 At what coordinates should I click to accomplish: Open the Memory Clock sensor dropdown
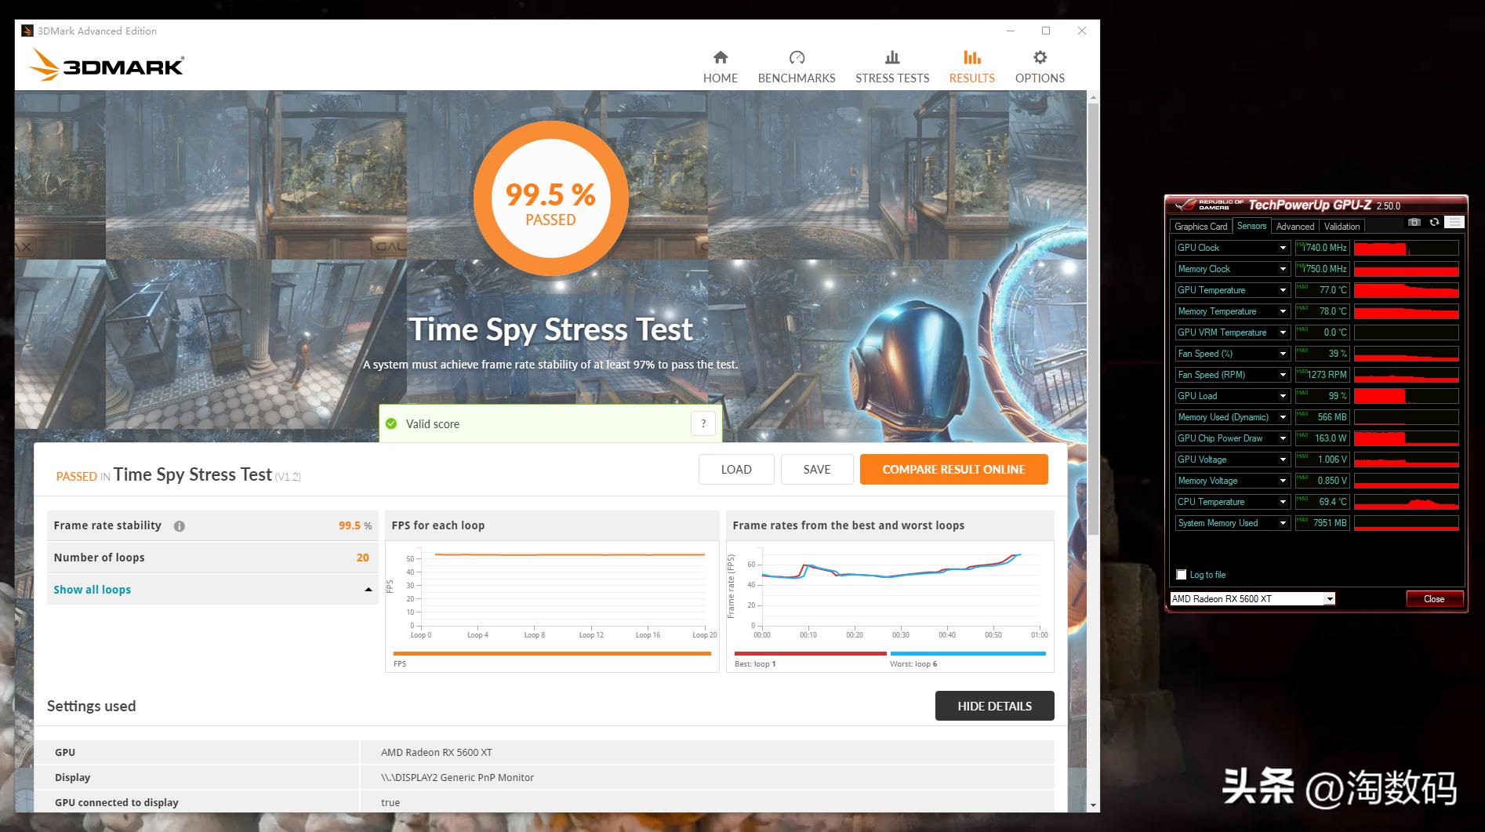(x=1283, y=269)
